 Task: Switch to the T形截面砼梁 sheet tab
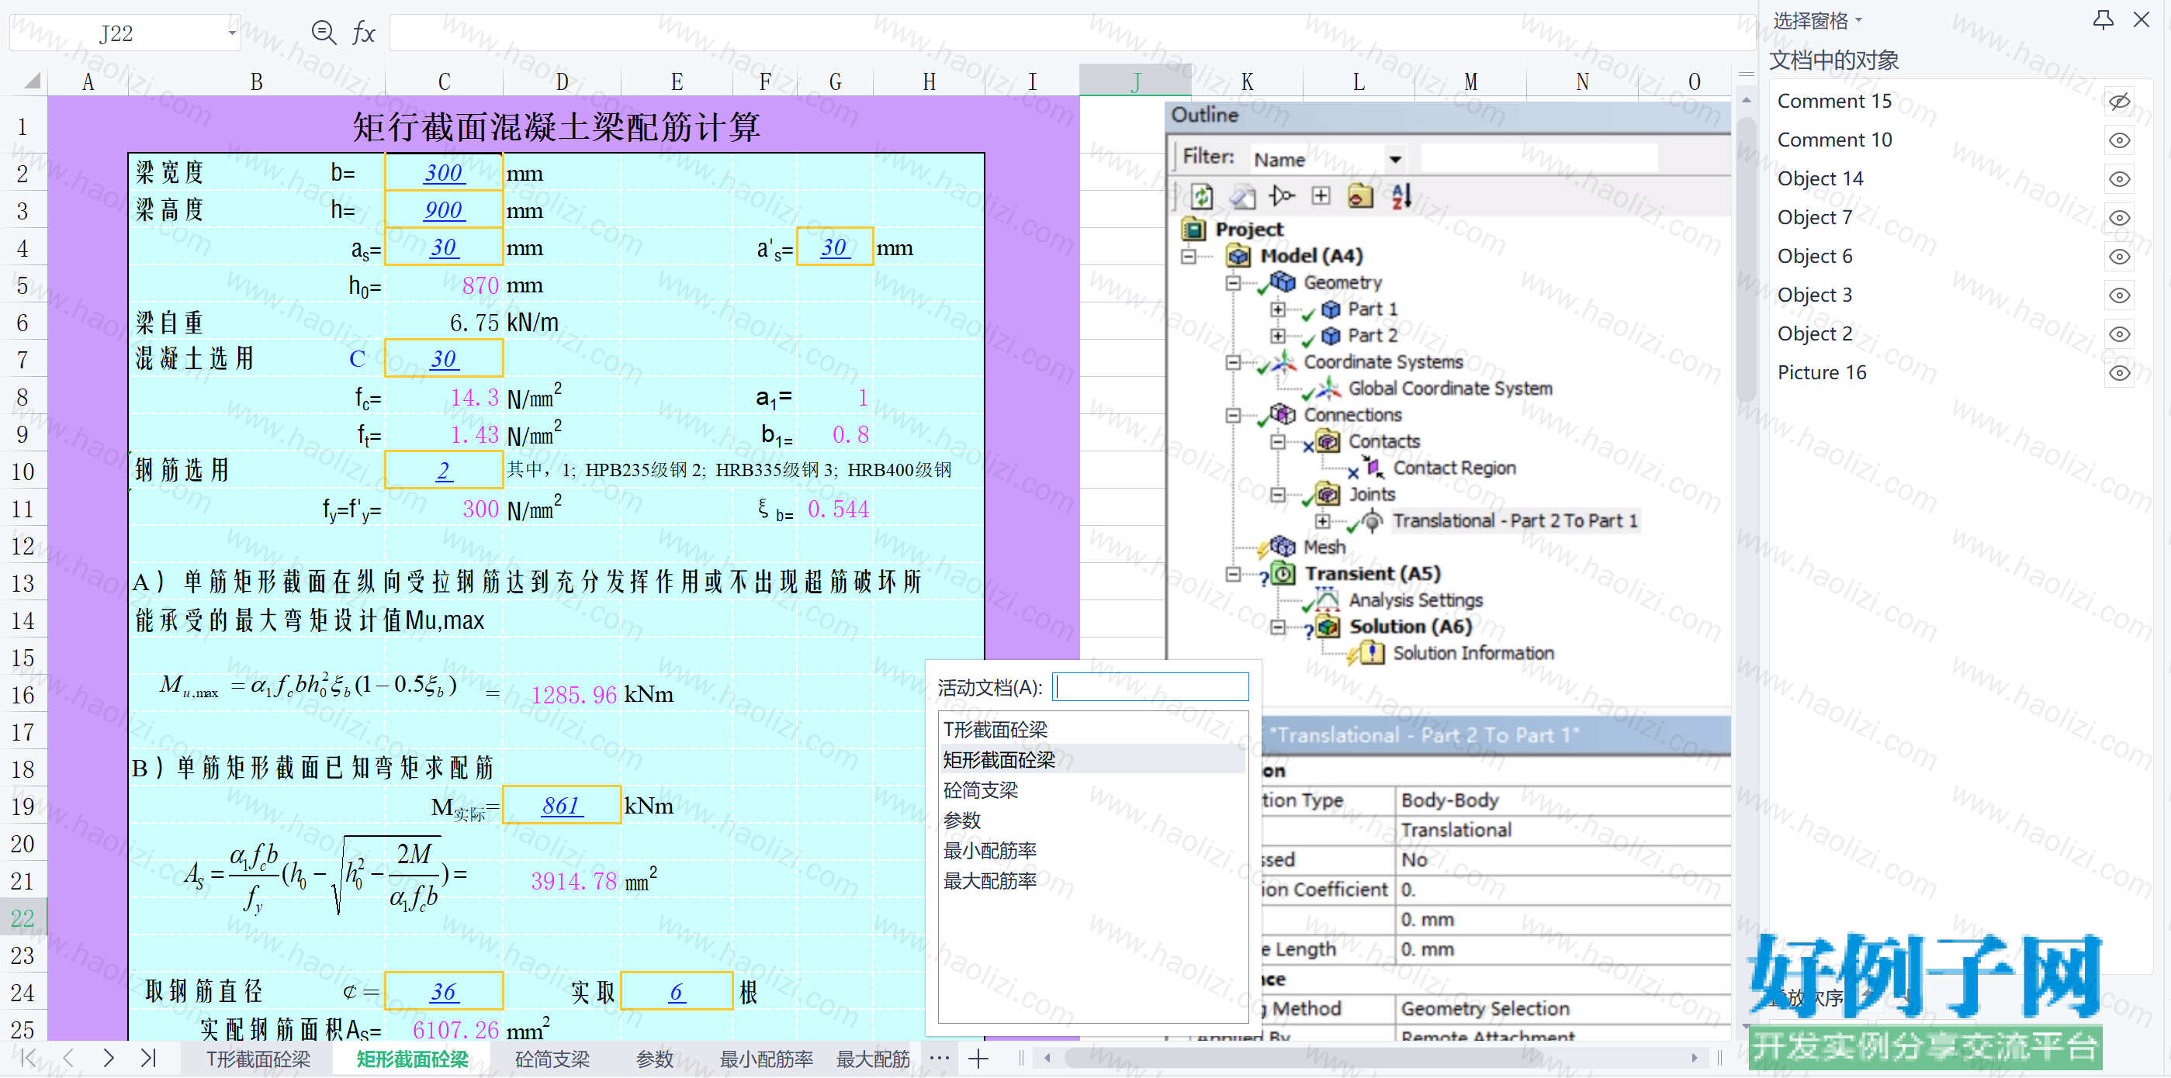pyautogui.click(x=258, y=1059)
